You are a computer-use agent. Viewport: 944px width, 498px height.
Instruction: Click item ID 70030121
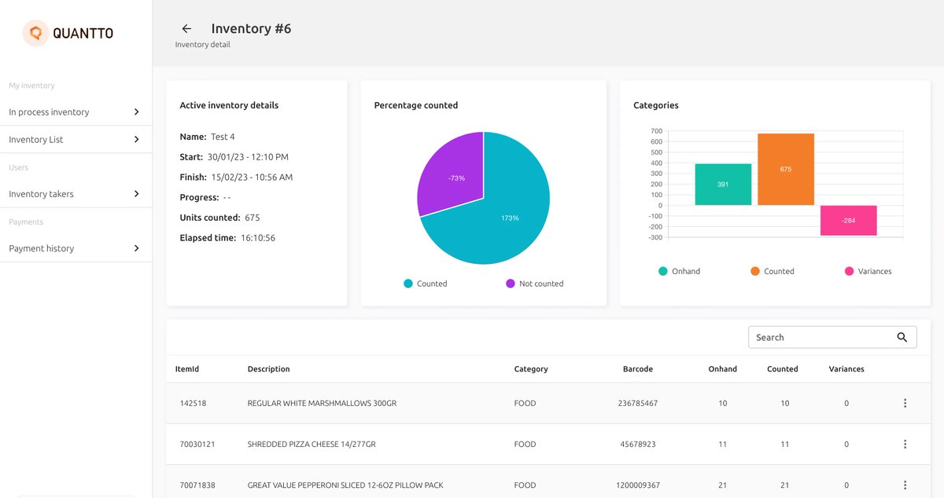[197, 444]
